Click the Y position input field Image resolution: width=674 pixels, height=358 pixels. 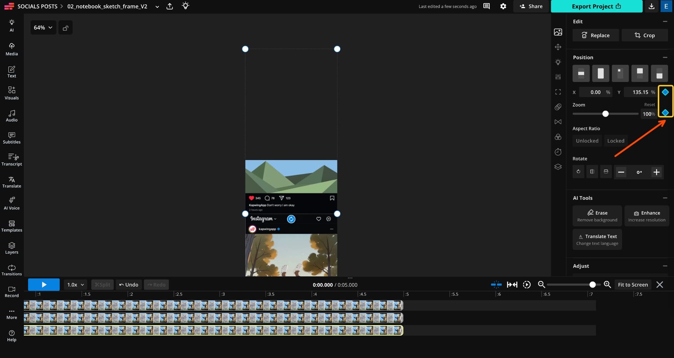pyautogui.click(x=640, y=92)
